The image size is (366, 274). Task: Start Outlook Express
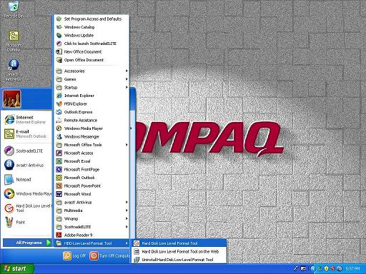tap(91, 112)
